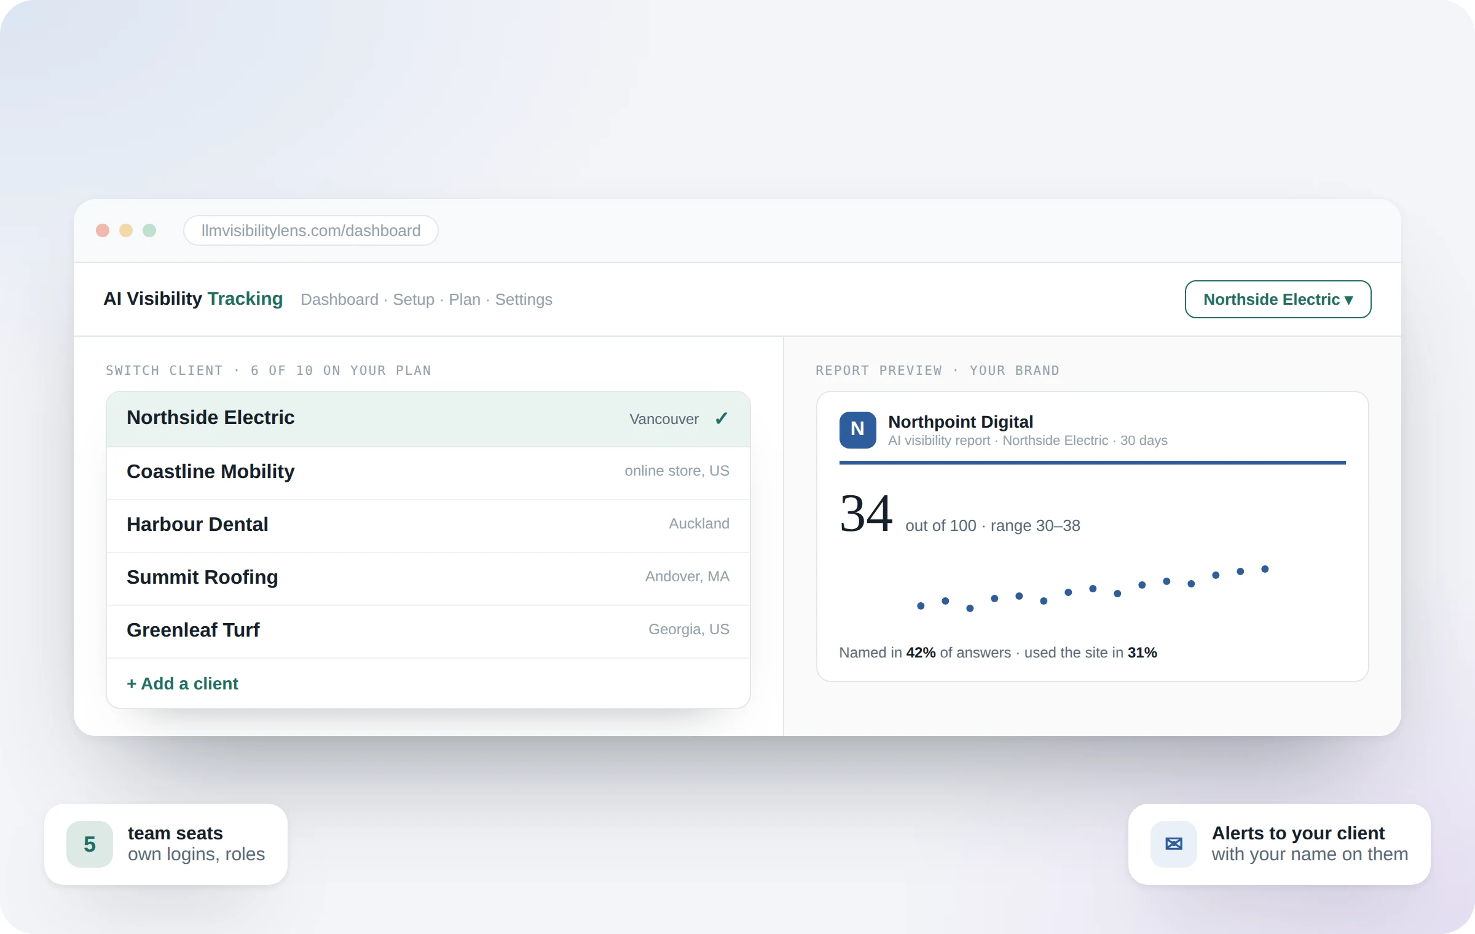This screenshot has width=1475, height=934.
Task: Click the Northpoint Digital report title
Action: click(x=961, y=422)
